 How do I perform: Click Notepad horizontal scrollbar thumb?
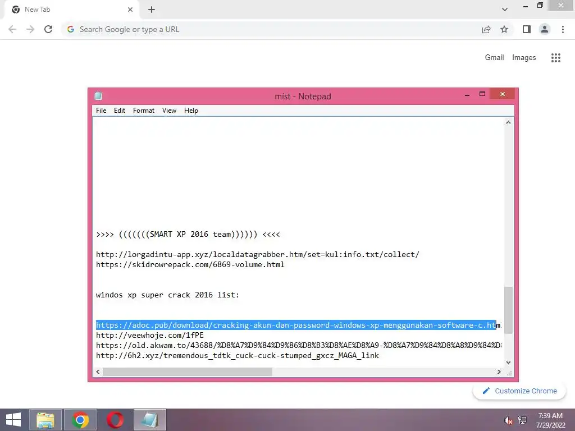(188, 372)
